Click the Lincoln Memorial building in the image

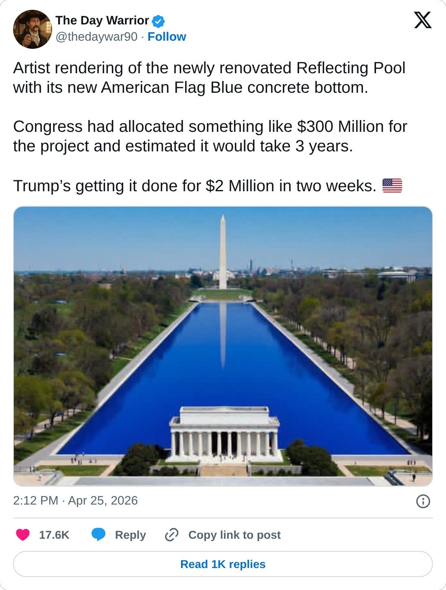[224, 435]
